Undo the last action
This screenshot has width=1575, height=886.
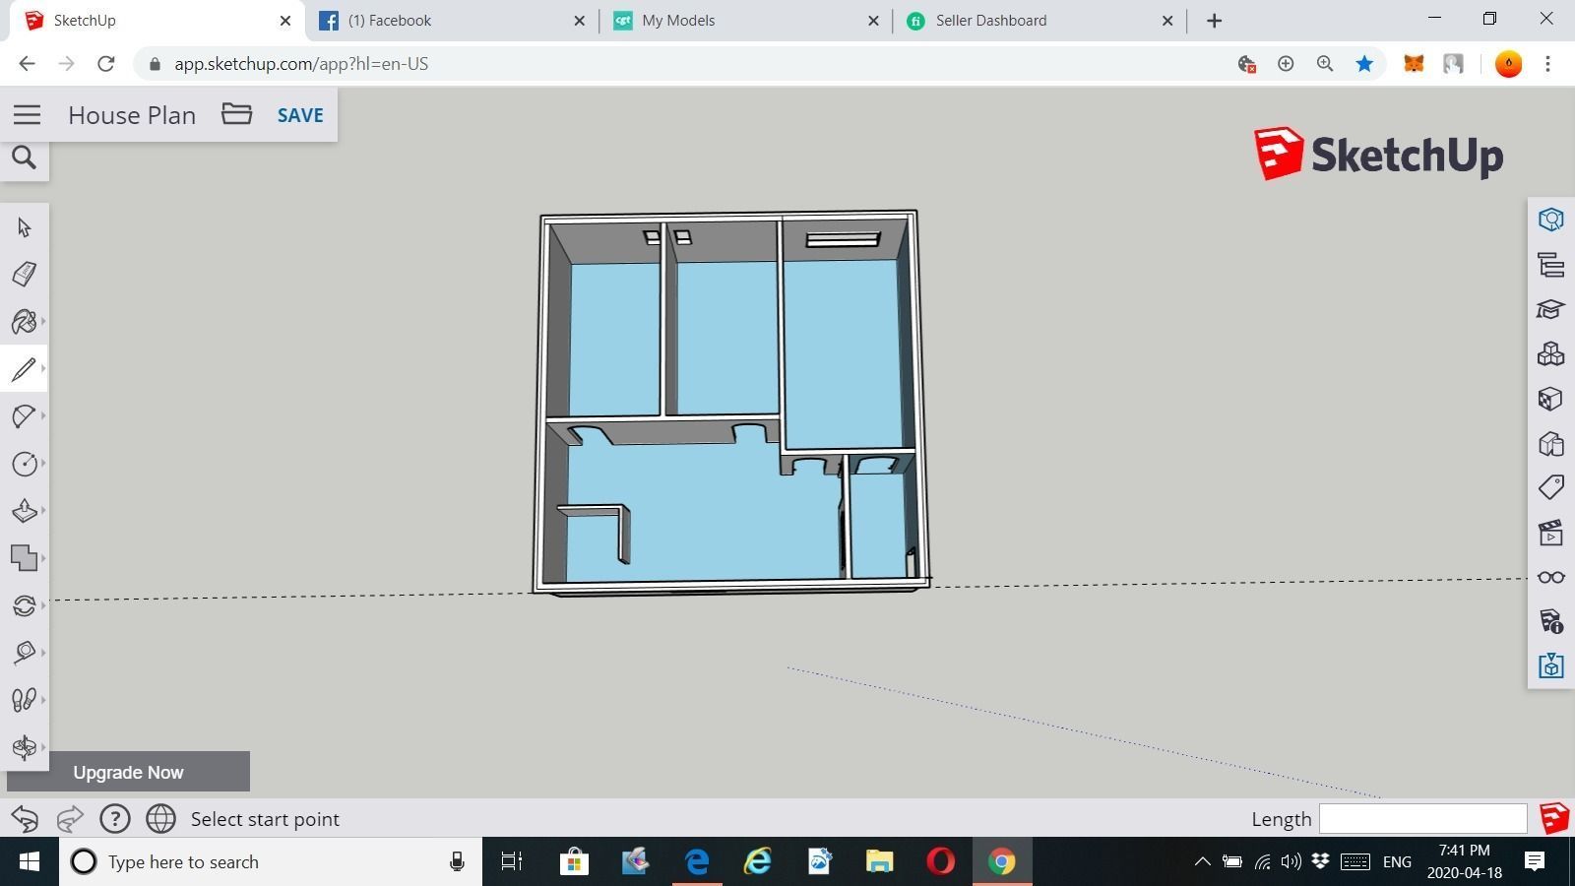tap(25, 818)
